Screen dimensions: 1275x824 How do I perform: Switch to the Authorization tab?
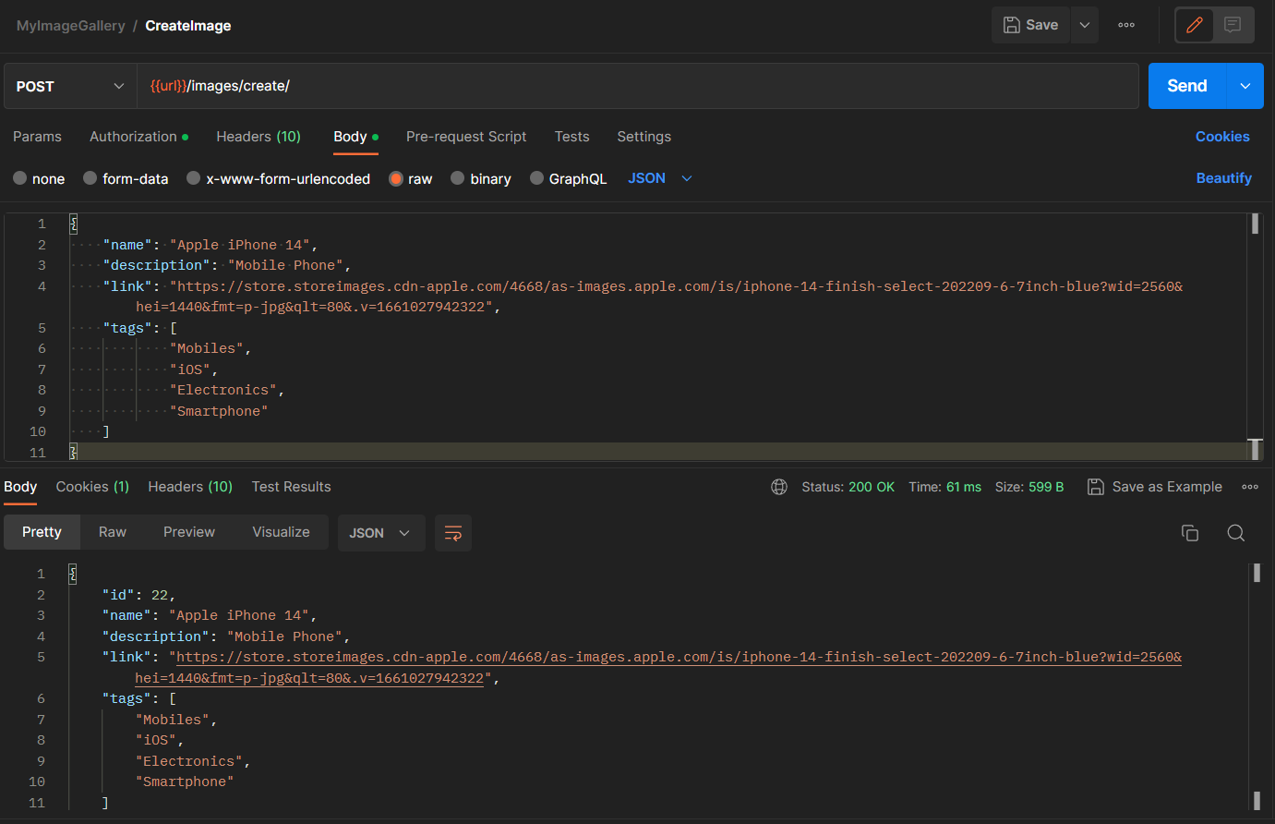click(x=138, y=137)
